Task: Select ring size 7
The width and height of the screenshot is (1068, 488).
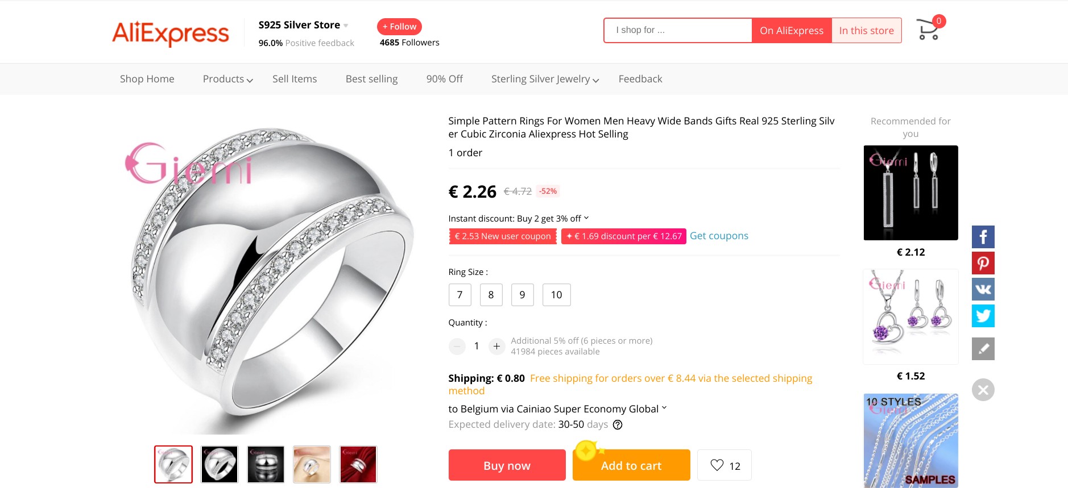Action: 460,295
